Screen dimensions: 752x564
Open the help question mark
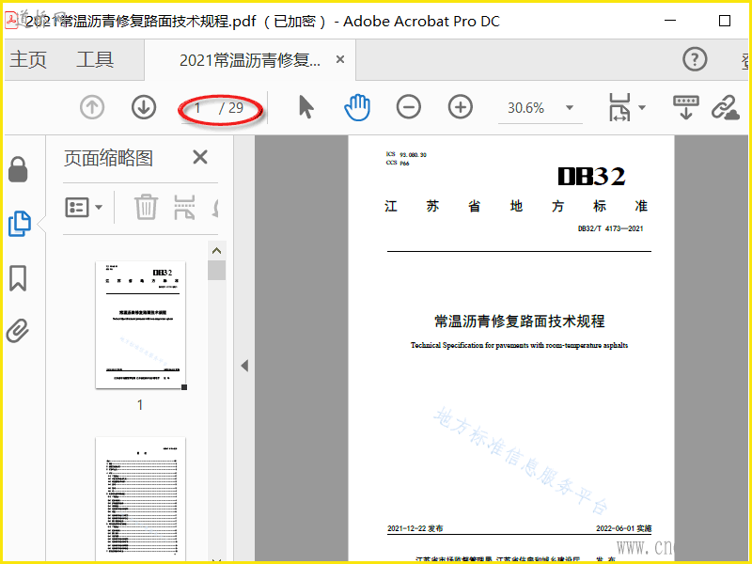(x=695, y=59)
